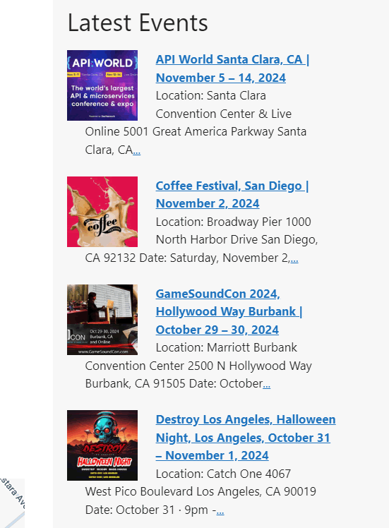Open the Destroy Halloween Night skull thumbnail

point(102,445)
